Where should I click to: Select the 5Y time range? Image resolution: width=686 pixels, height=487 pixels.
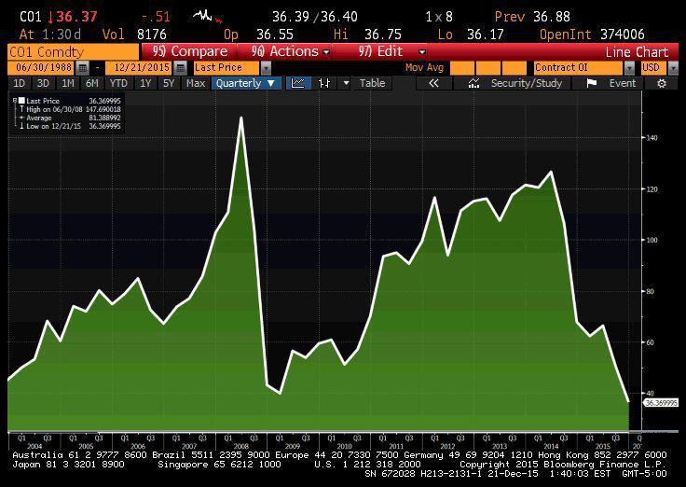[x=169, y=83]
